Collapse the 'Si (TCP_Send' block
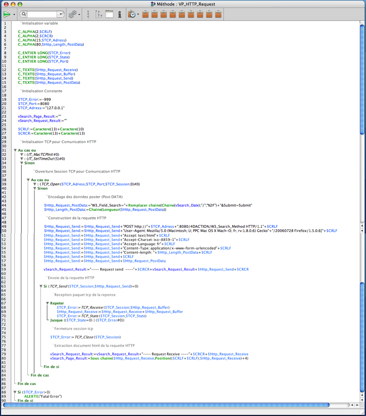This screenshot has height=416, width=366. (x=42, y=286)
